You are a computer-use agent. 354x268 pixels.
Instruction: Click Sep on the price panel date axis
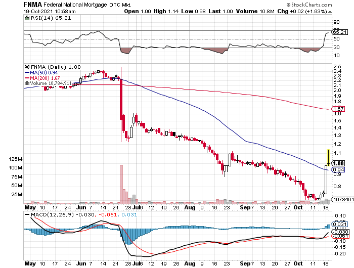(245, 207)
